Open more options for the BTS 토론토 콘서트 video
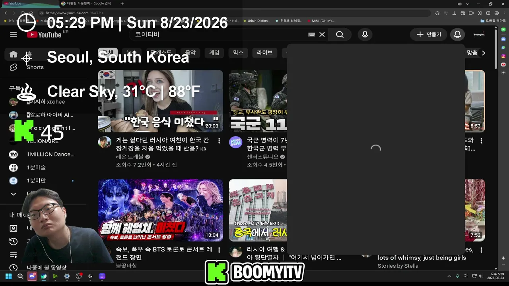Screen dimensions: 509x286 (x=219, y=250)
